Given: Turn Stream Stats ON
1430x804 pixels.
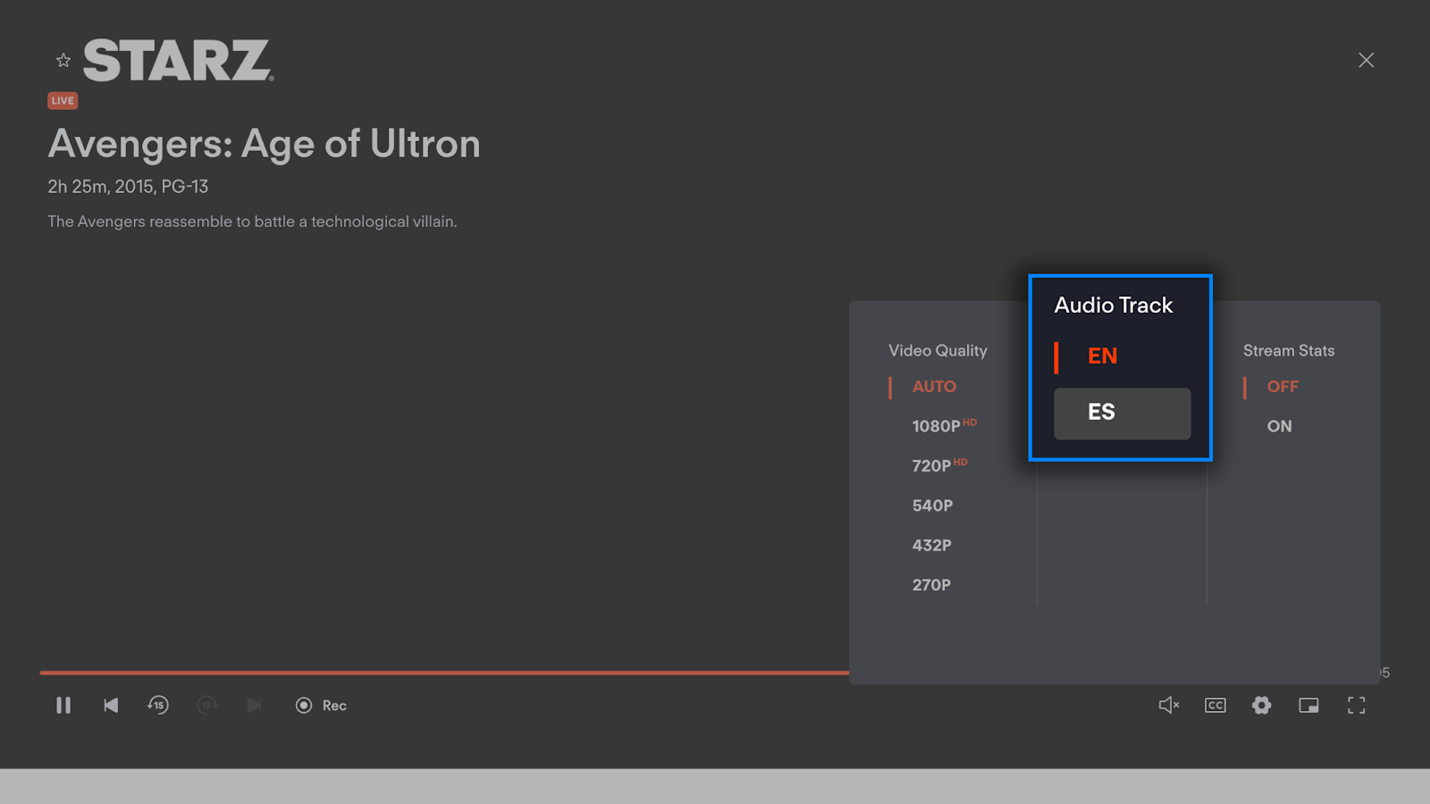Looking at the screenshot, I should pyautogui.click(x=1279, y=426).
